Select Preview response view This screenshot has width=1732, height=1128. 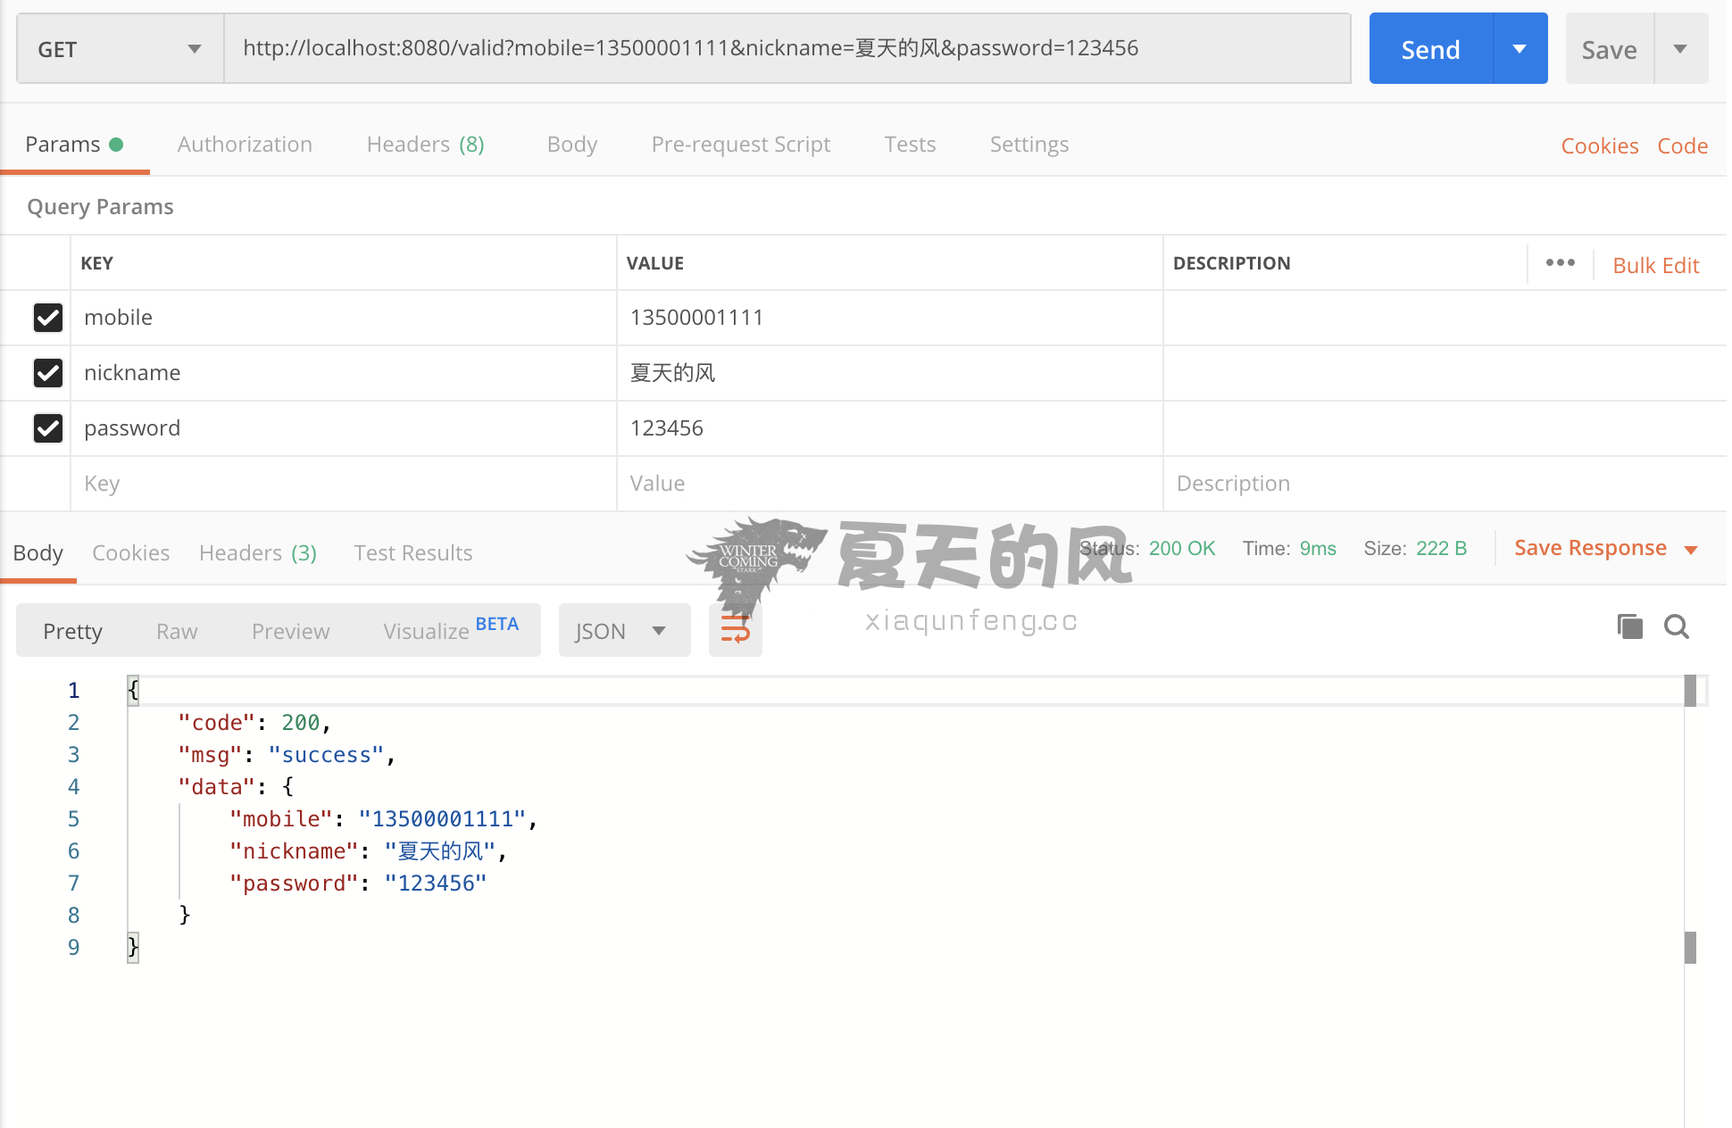pos(290,631)
